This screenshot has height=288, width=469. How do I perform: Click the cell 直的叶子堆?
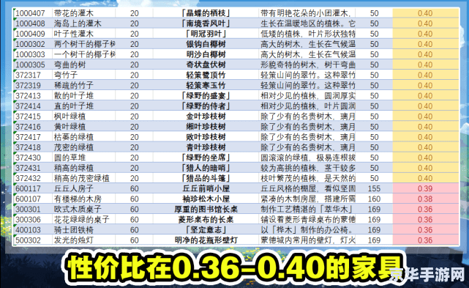click(x=74, y=106)
